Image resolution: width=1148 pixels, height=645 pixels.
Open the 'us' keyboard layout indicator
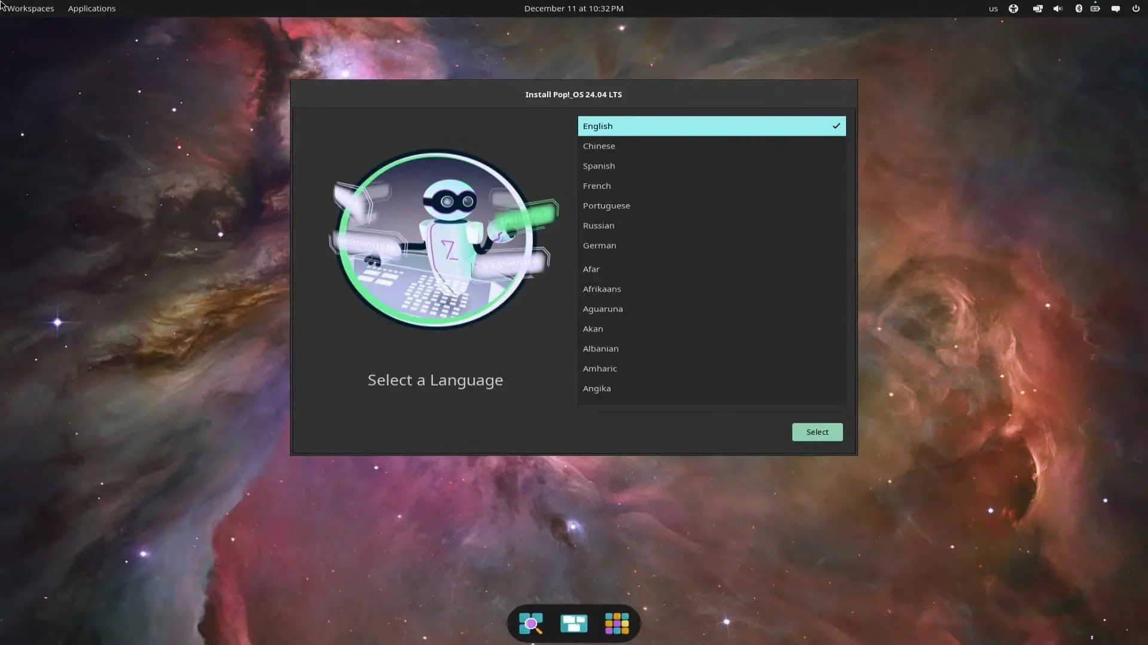click(993, 8)
